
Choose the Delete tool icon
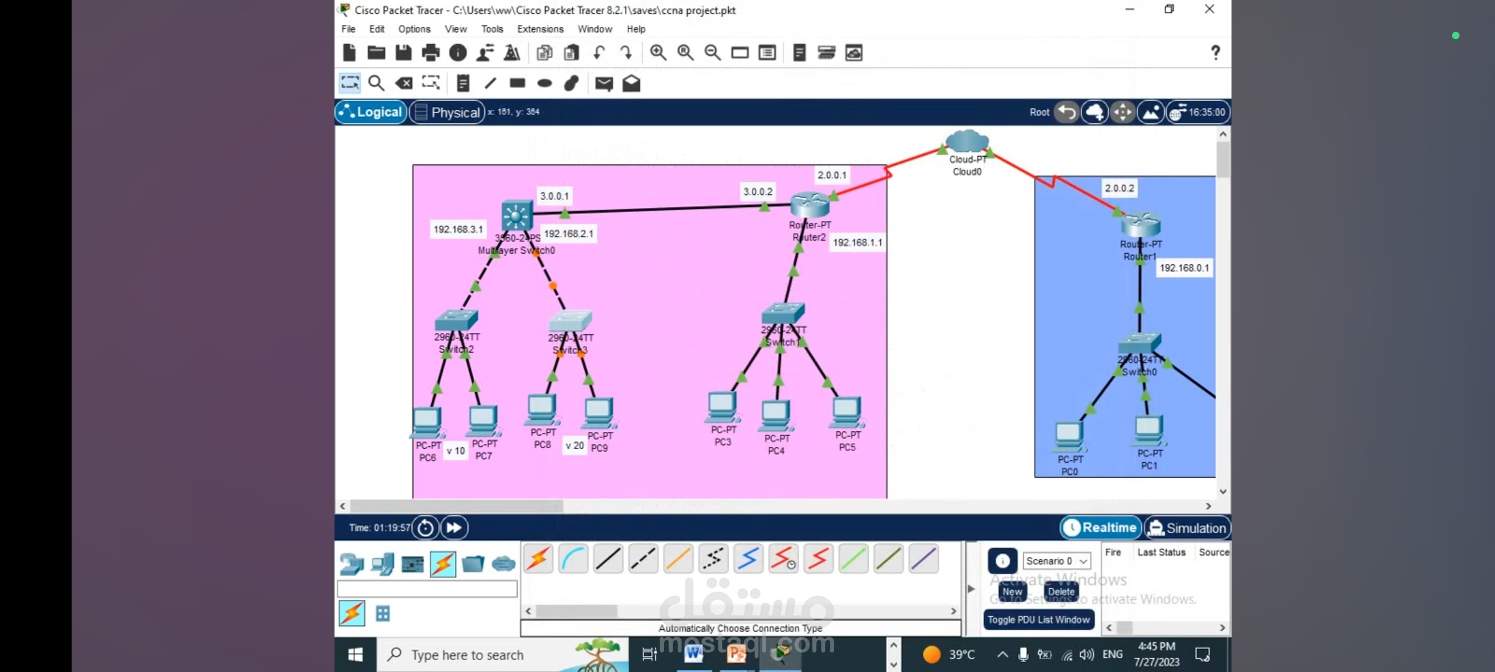(404, 83)
